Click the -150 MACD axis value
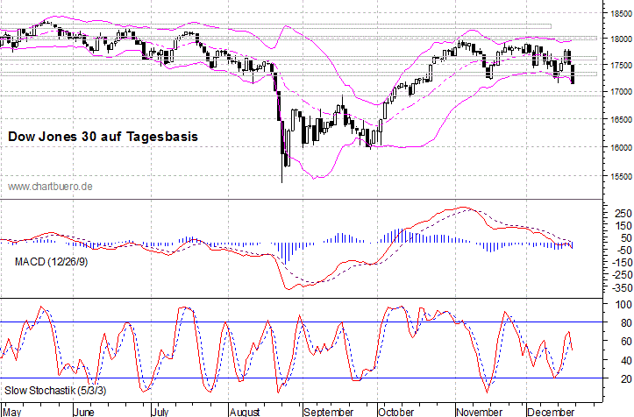Viewport: 634px width, 417px height. [x=621, y=263]
